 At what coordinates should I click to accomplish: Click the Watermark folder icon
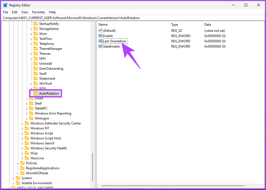click(x=36, y=79)
